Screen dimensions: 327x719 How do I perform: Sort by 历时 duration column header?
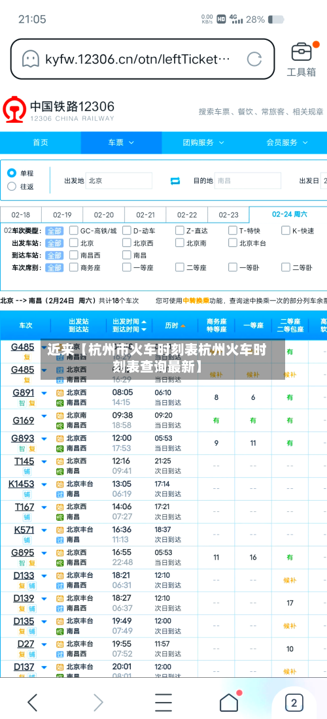(175, 326)
